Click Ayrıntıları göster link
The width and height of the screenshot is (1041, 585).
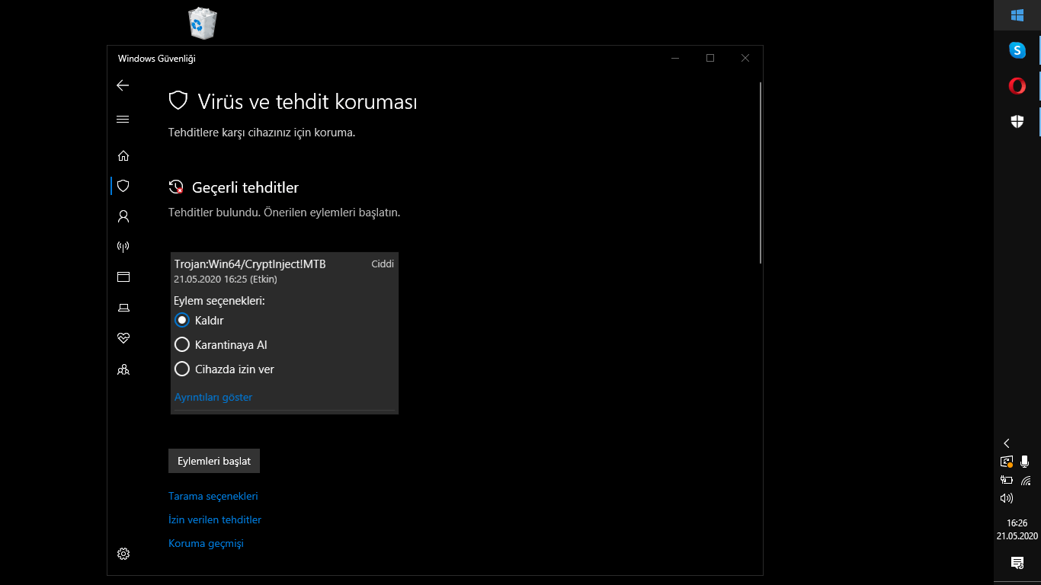coord(213,397)
